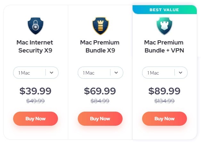Open the 1 Mac selector under Bundle + VPN
The width and height of the screenshot is (201, 143).
point(165,73)
